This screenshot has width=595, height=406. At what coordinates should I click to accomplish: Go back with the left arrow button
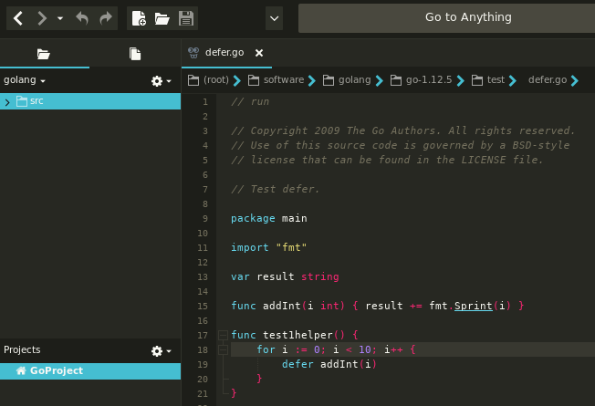point(18,18)
